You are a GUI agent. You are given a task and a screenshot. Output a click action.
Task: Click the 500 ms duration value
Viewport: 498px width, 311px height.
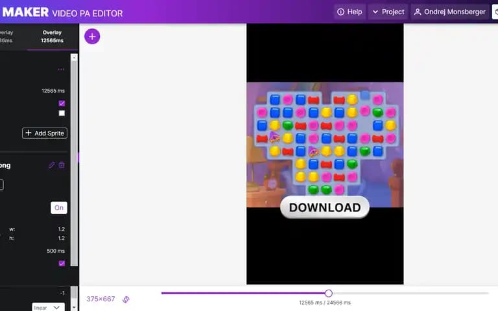[56, 251]
